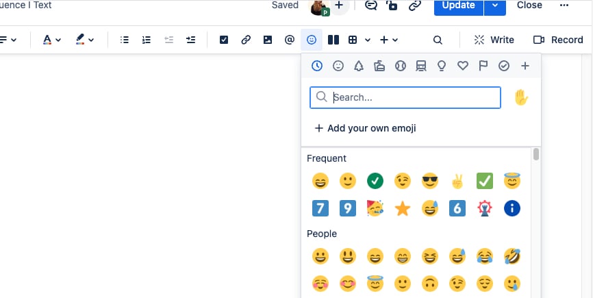Open the more actions ellipsis menu
This screenshot has width=593, height=298.
(564, 5)
